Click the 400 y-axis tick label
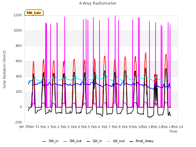196x147 pixels. [x=19, y=77]
